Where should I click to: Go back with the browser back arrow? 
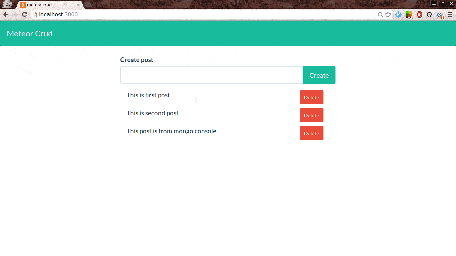6,14
